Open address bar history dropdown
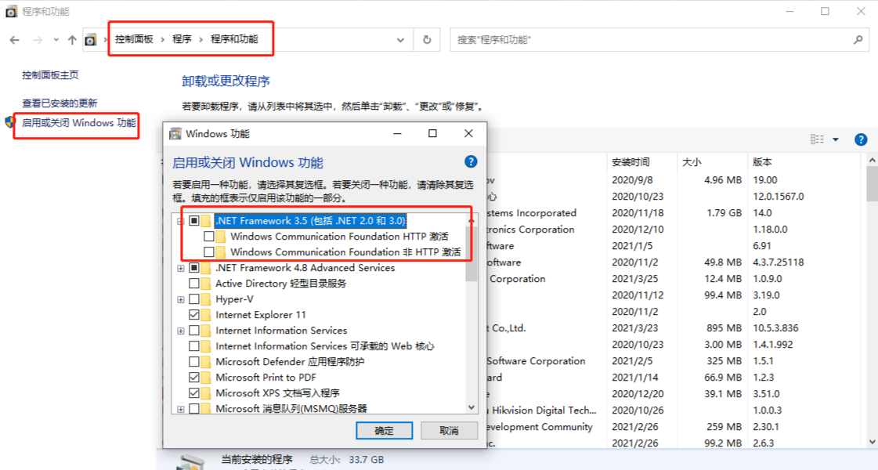 point(400,40)
